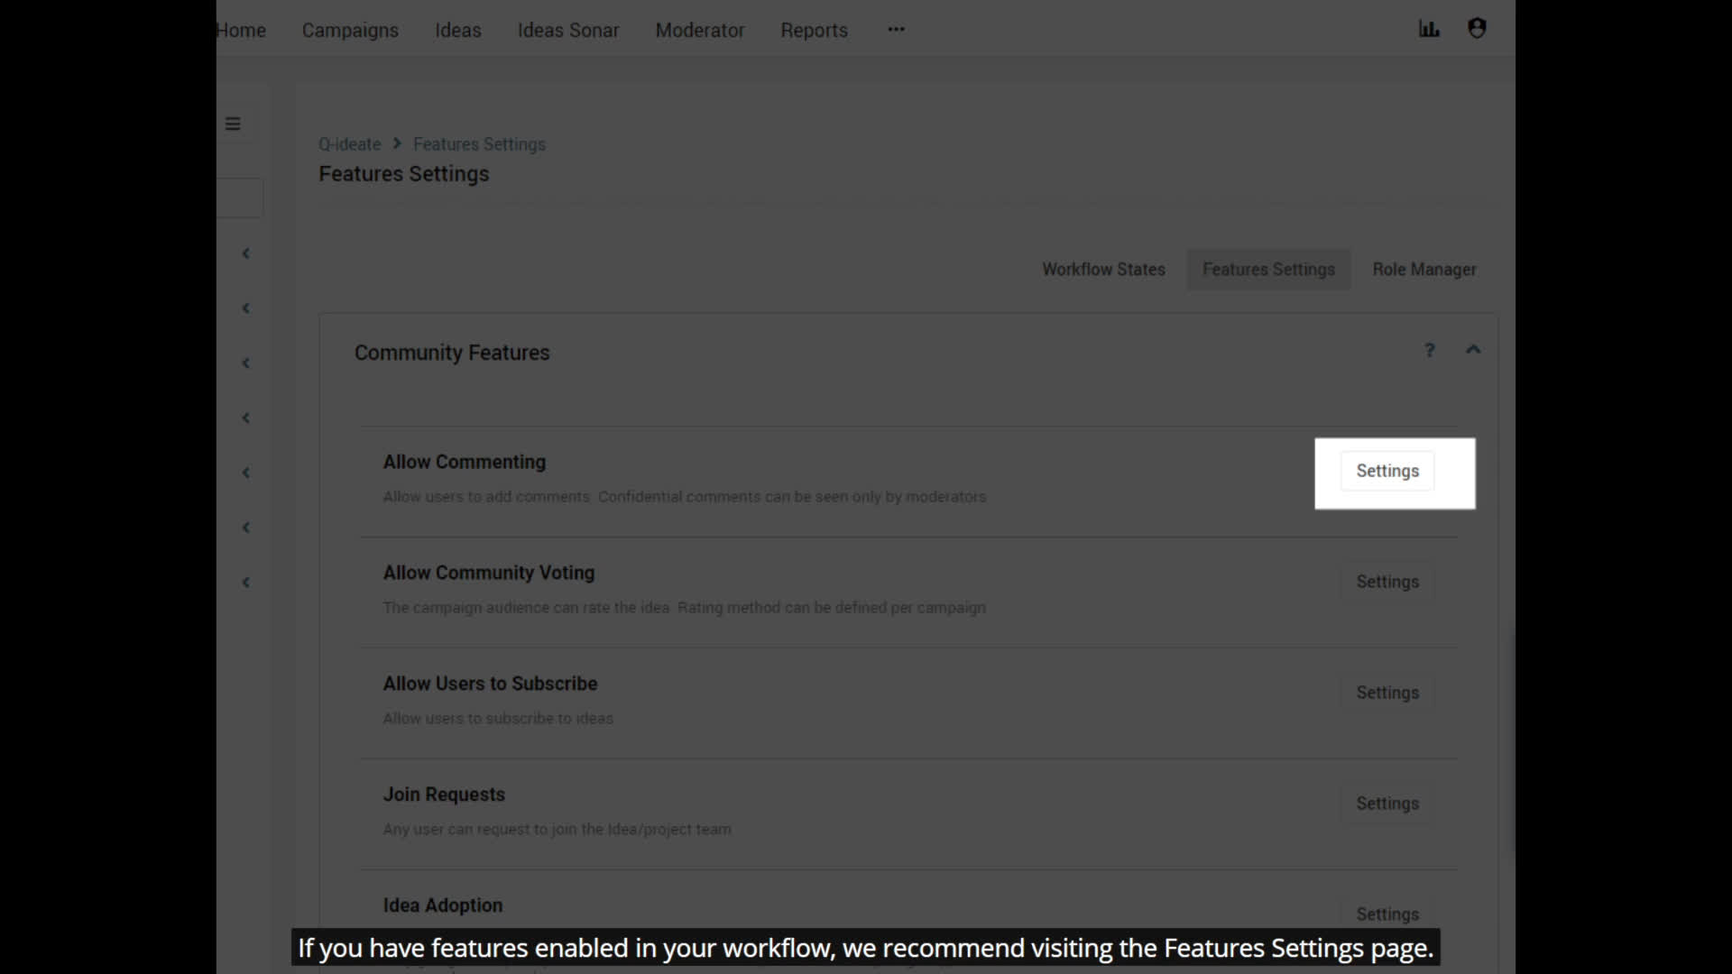Open the Campaigns menu

350,31
